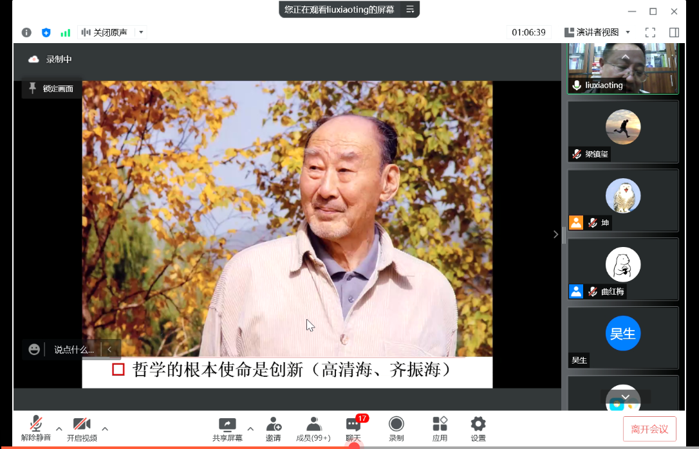Open meeting settings gear
699x449 pixels.
(x=478, y=429)
